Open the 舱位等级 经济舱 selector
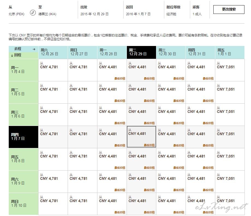The width and height of the screenshot is (251, 216). [173, 11]
